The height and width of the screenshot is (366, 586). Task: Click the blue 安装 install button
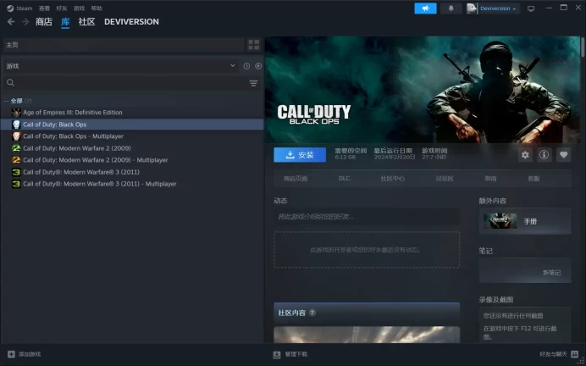300,155
